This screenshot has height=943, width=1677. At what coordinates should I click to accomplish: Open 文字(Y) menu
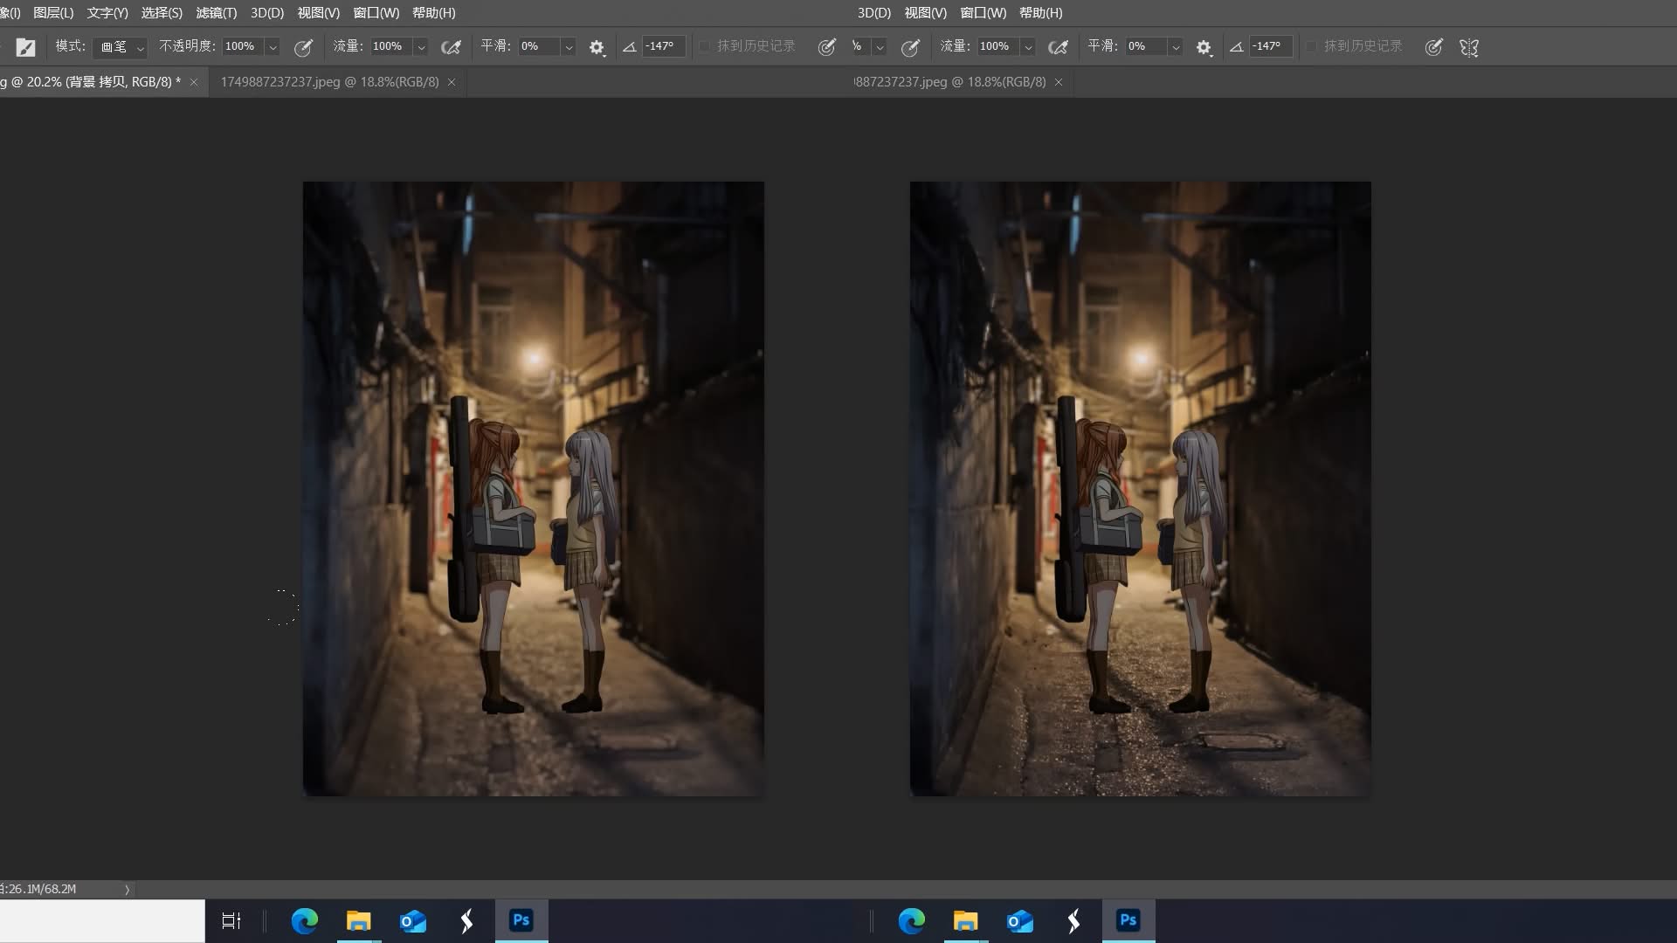tap(107, 13)
